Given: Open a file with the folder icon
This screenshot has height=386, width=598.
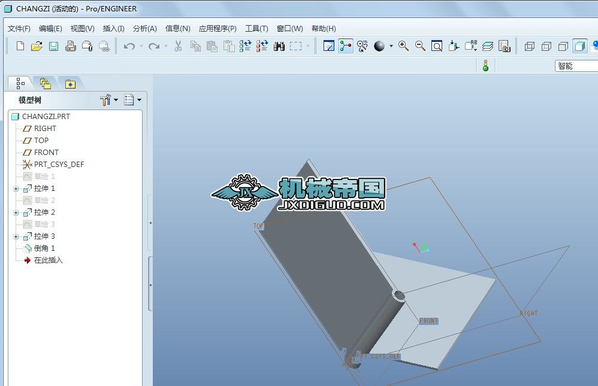Looking at the screenshot, I should pyautogui.click(x=37, y=46).
